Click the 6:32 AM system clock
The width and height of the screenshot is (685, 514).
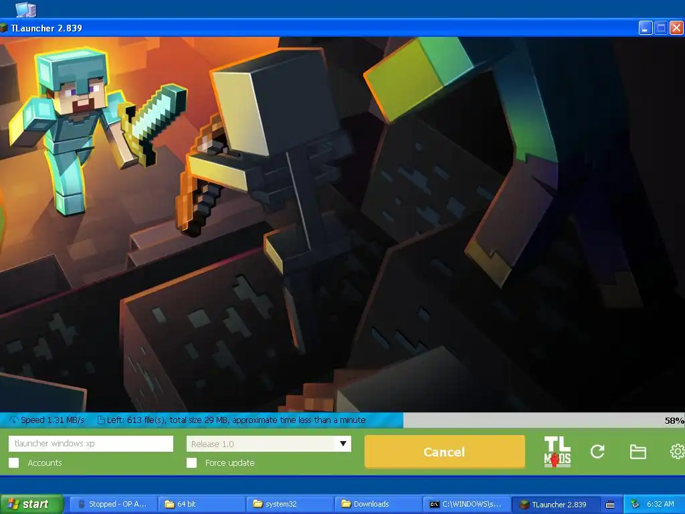pyautogui.click(x=660, y=504)
